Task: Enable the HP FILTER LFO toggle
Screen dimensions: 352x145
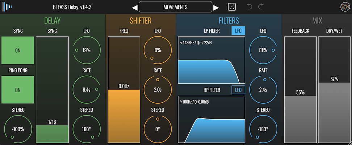Action: (238, 90)
